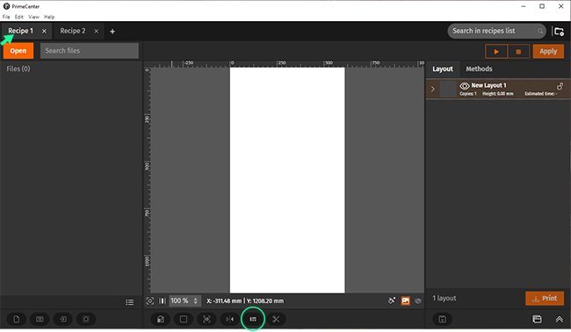Screen dimensions: 571x332
Task: Start processing with the play button
Action: click(x=496, y=51)
